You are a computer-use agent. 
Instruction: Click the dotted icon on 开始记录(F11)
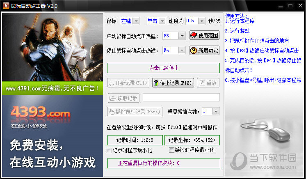[112, 83]
